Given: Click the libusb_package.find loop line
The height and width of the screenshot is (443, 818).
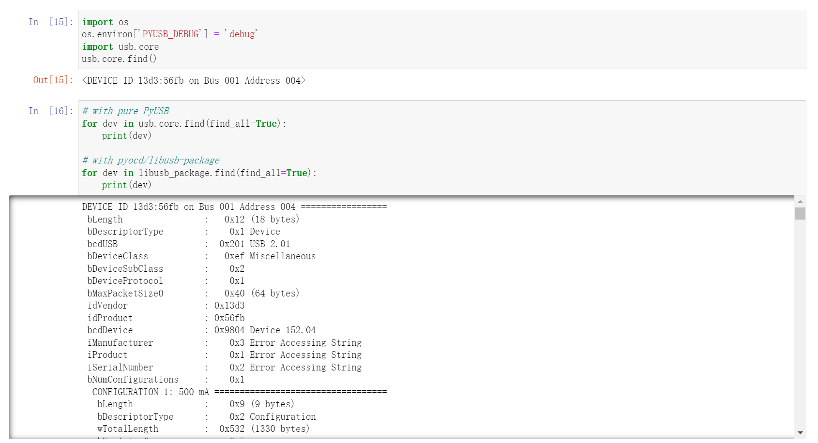Looking at the screenshot, I should coord(199,173).
